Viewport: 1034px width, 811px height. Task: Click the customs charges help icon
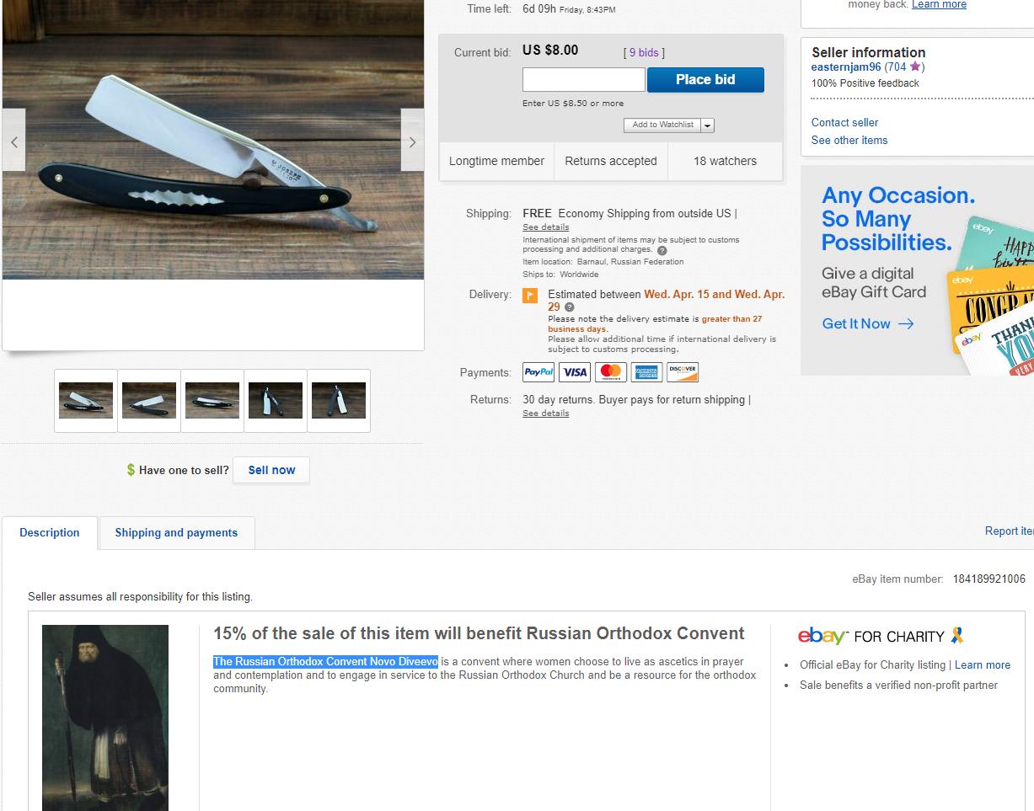pos(662,250)
